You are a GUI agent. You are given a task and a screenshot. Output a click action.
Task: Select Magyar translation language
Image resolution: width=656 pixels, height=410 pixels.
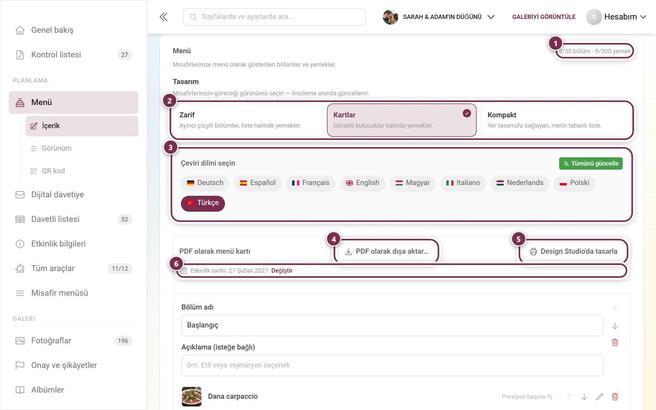(413, 183)
